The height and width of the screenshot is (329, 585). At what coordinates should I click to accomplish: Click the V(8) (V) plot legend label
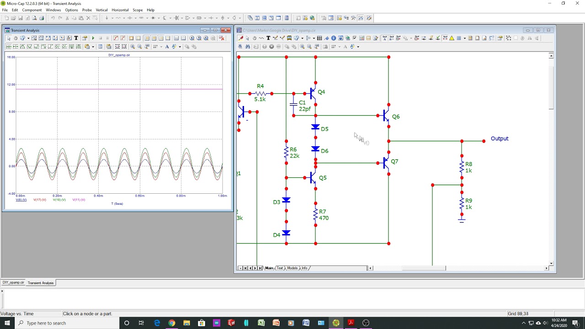[x=21, y=200]
